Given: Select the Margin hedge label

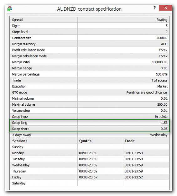Looking at the screenshot, I should click(22, 68).
